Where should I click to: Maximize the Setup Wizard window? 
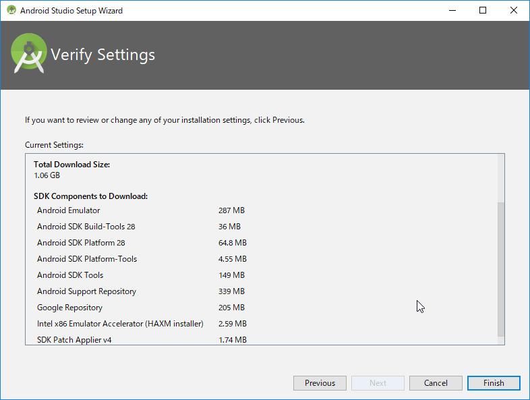(483, 11)
